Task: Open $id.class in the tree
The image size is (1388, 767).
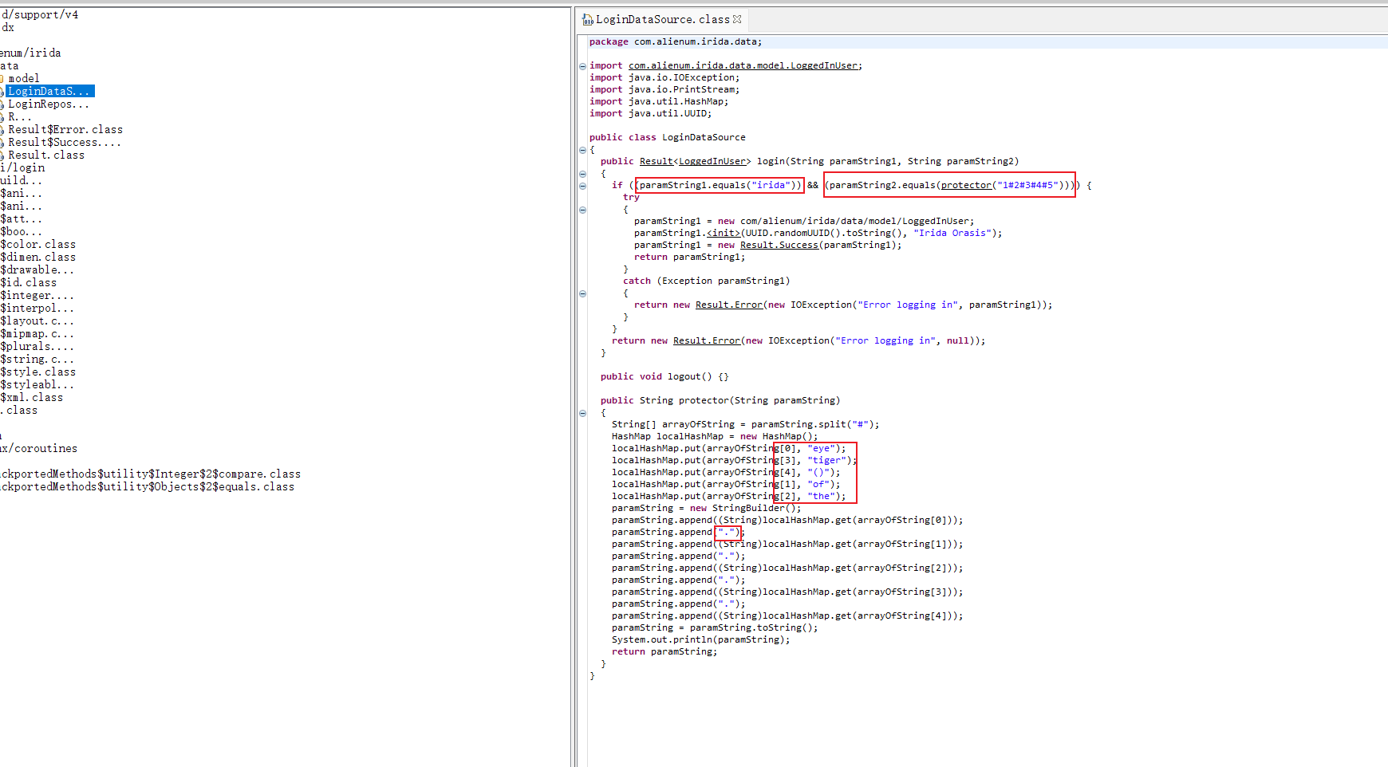Action: [29, 282]
